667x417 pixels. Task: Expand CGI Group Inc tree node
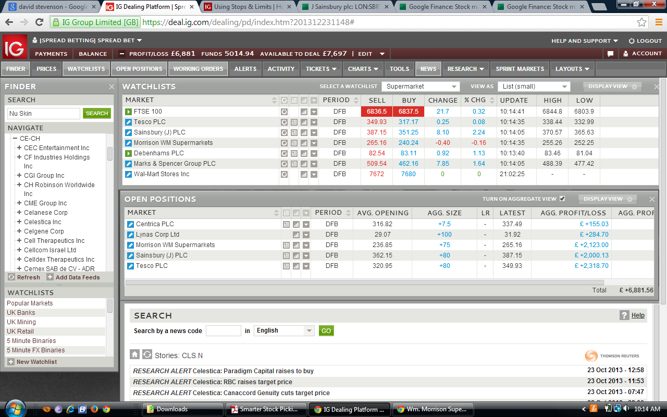19,176
